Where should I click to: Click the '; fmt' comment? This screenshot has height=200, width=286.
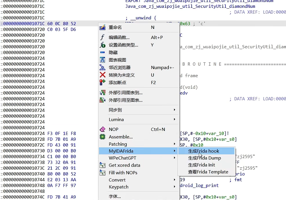pos(236,180)
